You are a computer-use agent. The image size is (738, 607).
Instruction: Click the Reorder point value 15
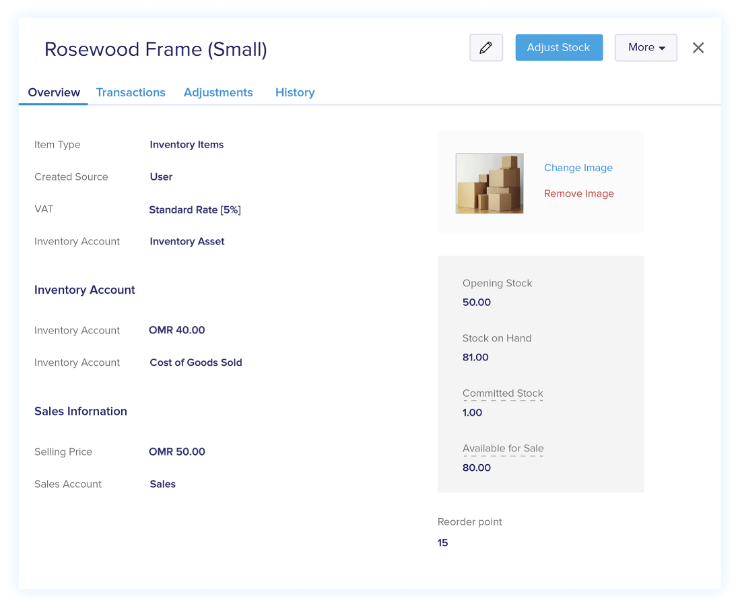point(442,543)
